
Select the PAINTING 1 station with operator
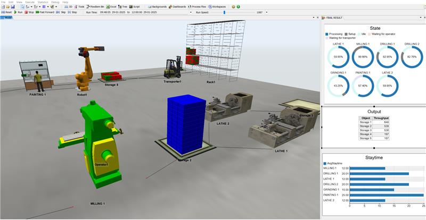pos(36,75)
